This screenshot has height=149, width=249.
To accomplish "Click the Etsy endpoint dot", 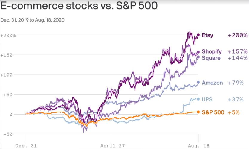I will click(198, 35).
